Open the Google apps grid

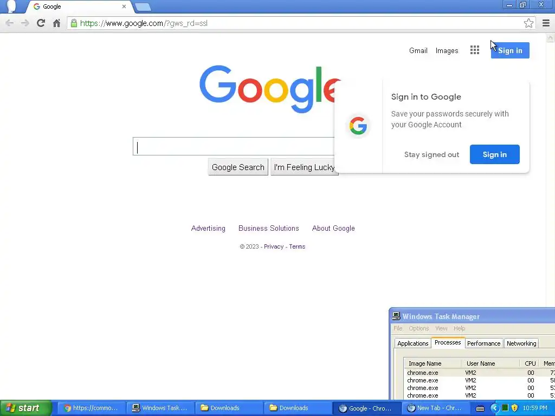475,50
